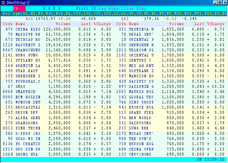The width and height of the screenshot is (228, 163).
Task: Select the Volume header in left table
Action: pyautogui.click(x=63, y=24)
